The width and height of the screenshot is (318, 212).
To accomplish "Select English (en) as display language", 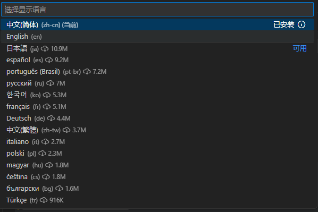I will click(x=157, y=37).
